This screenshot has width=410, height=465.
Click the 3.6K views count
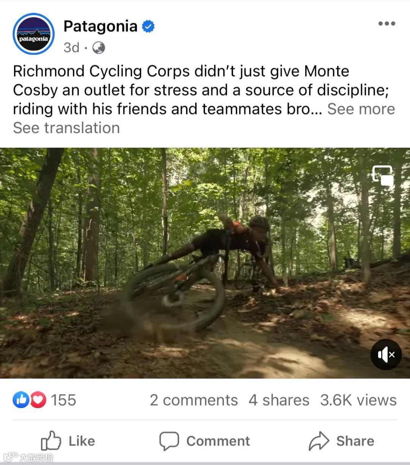click(x=358, y=400)
